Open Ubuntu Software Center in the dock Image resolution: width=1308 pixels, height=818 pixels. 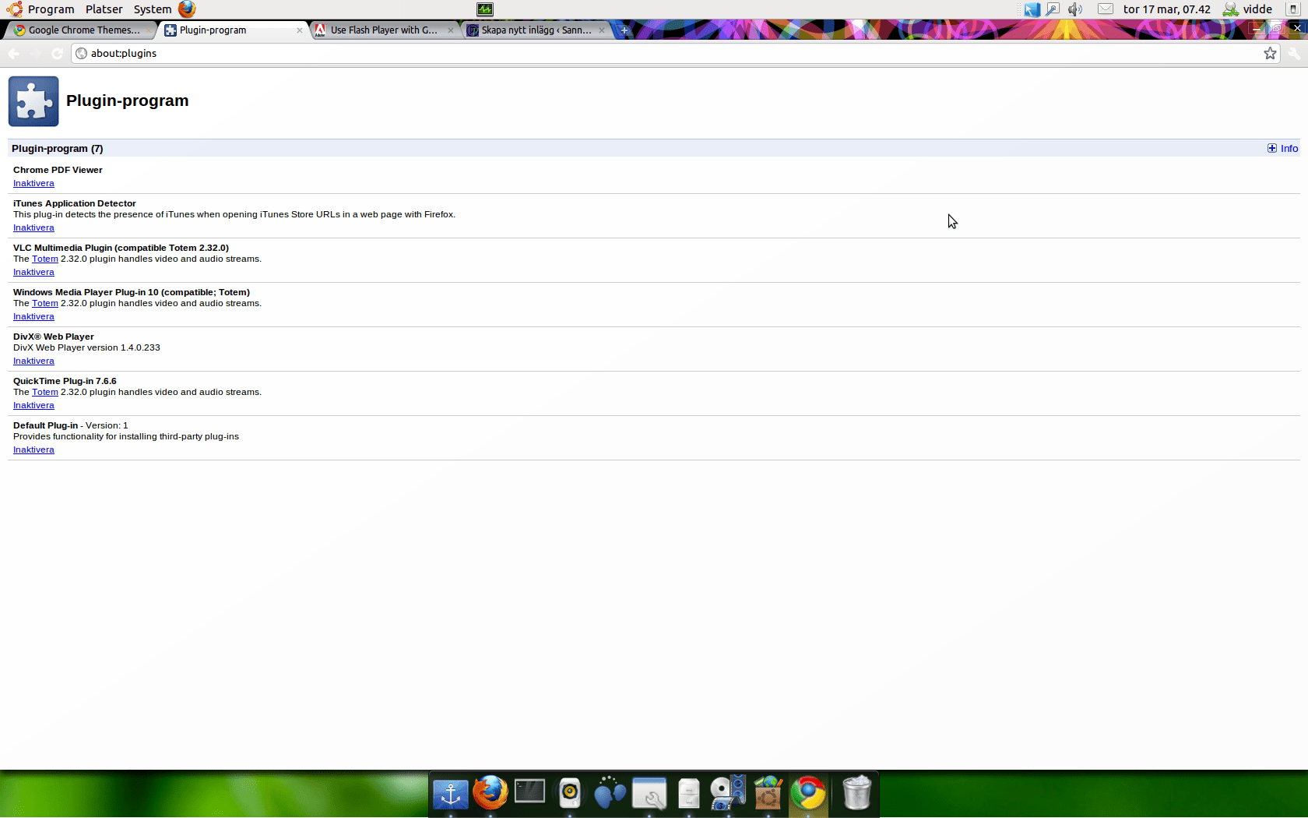pyautogui.click(x=768, y=794)
